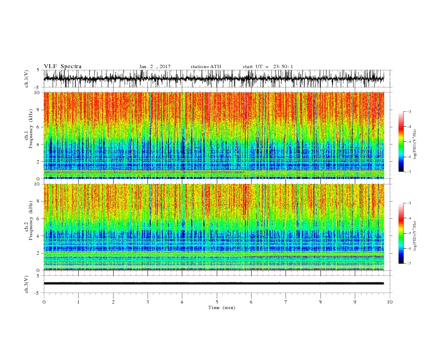Click the time axis tick label "8"
The width and height of the screenshot is (439, 339).
click(320, 302)
